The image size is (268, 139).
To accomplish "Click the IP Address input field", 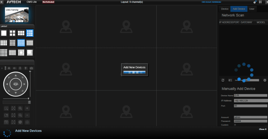I will tap(250, 101).
